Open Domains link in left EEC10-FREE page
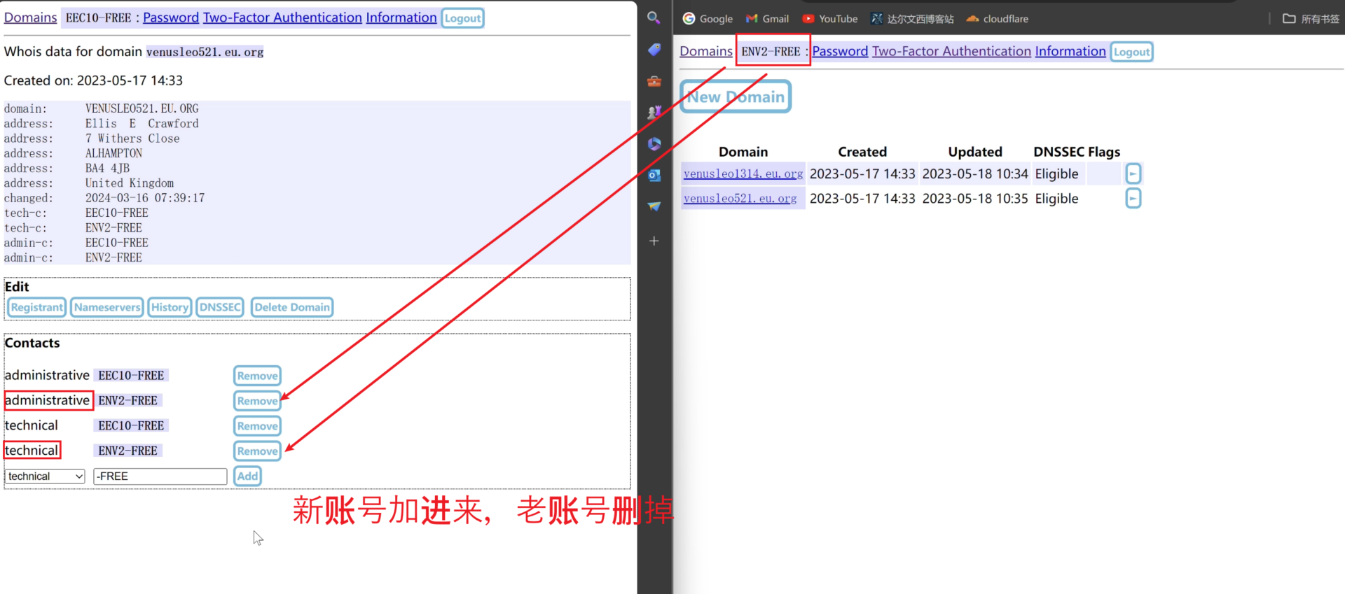 pyautogui.click(x=30, y=17)
